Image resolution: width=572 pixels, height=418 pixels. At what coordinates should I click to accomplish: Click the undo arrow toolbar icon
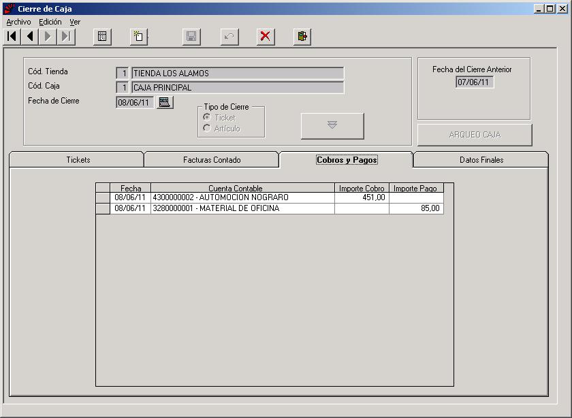pyautogui.click(x=229, y=37)
